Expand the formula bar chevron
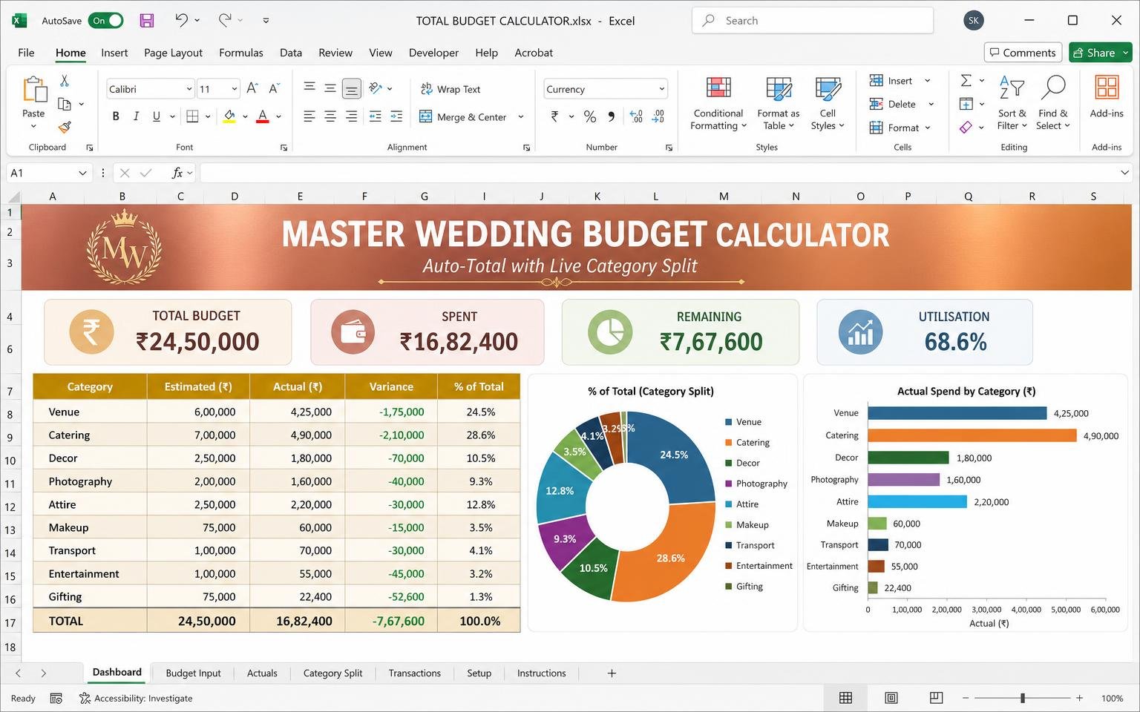The height and width of the screenshot is (712, 1140). [x=1124, y=173]
